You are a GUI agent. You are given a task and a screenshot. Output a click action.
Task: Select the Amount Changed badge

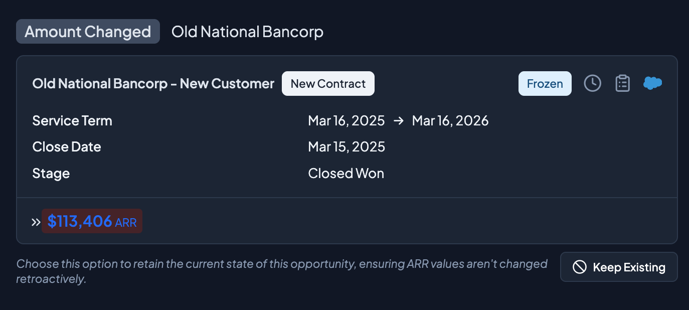tap(88, 32)
